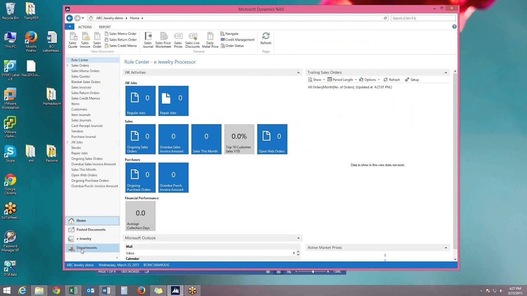The image size is (527, 296).
Task: Collapse the Microsoft Outlook section
Action: (298, 238)
